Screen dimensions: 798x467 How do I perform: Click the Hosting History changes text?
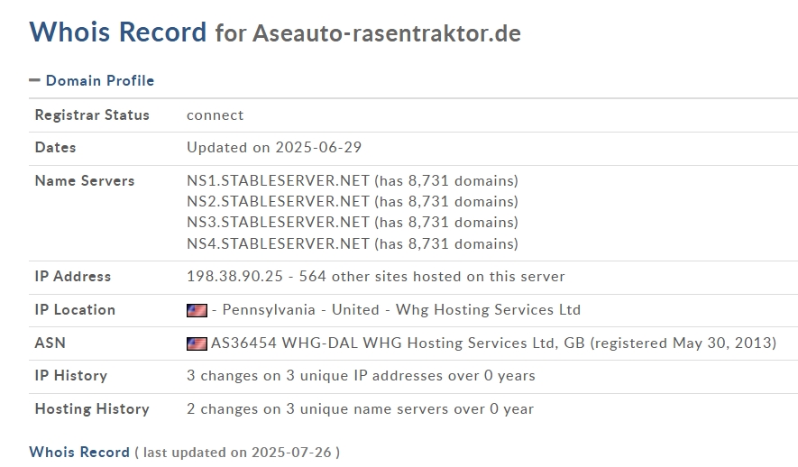(x=361, y=409)
